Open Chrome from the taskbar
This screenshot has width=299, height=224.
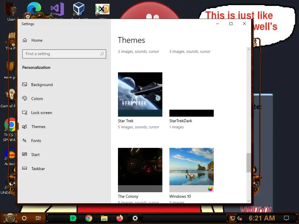click(x=89, y=218)
